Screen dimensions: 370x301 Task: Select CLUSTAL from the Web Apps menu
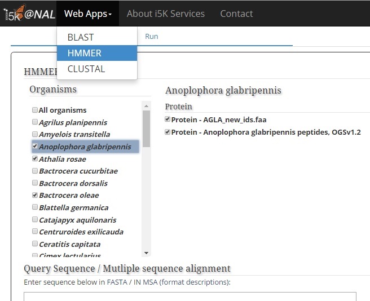(86, 69)
